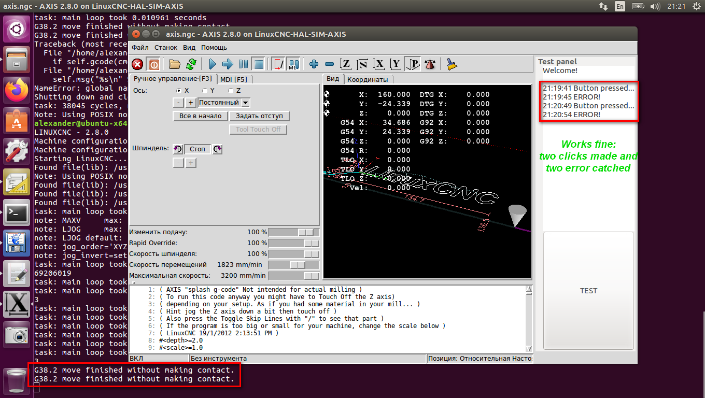The width and height of the screenshot is (705, 398).
Task: Zoom in with the blue plus icon
Action: 314,64
